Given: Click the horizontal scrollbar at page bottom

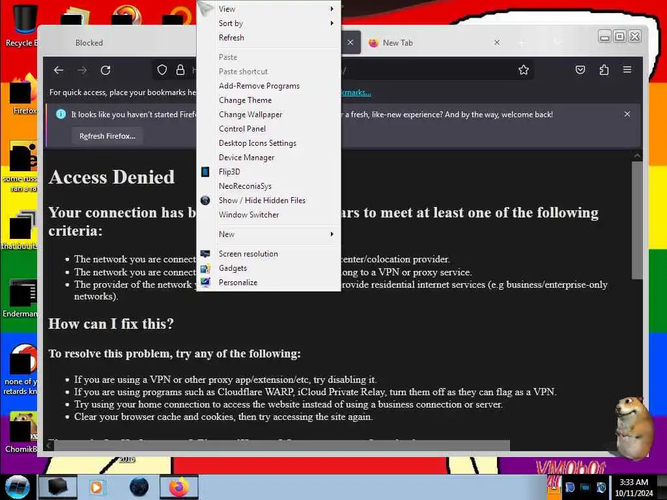Looking at the screenshot, I should pyautogui.click(x=281, y=445).
